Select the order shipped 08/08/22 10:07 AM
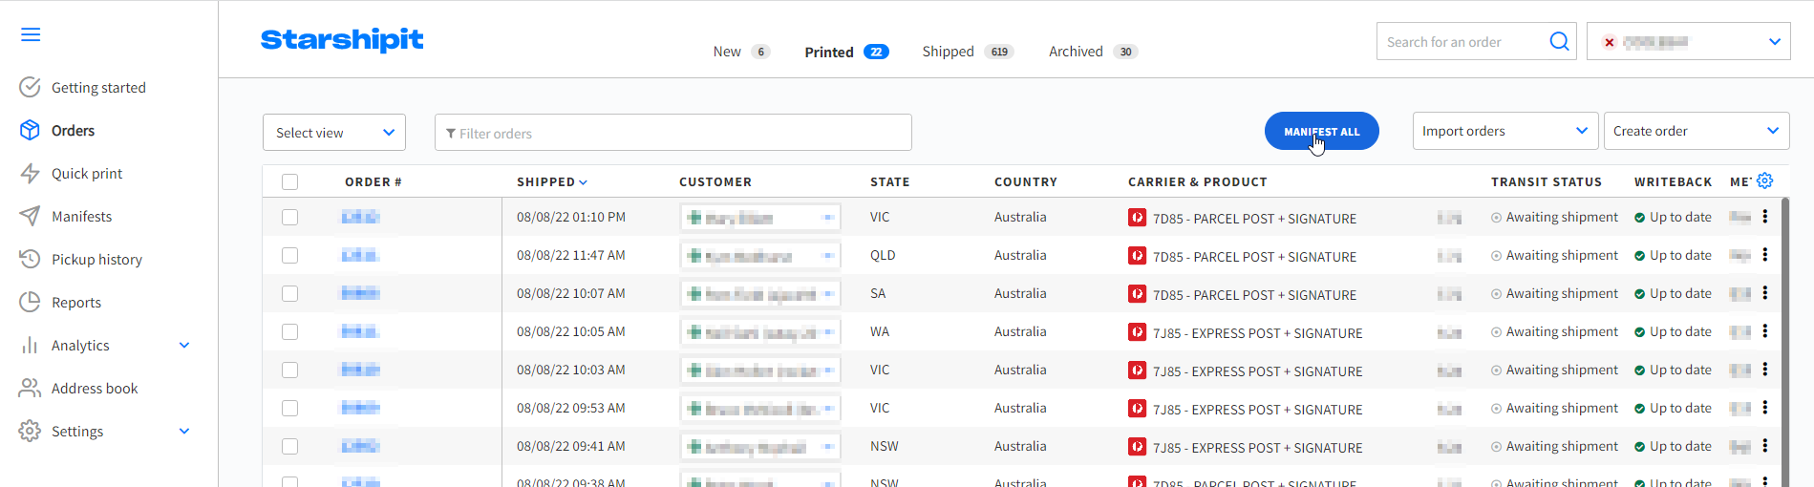 coord(290,293)
